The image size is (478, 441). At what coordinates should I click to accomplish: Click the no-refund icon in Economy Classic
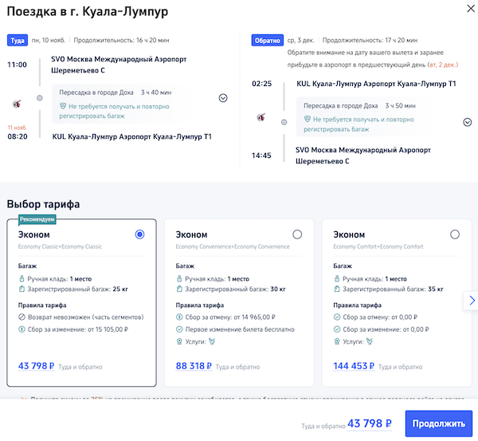(x=22, y=317)
